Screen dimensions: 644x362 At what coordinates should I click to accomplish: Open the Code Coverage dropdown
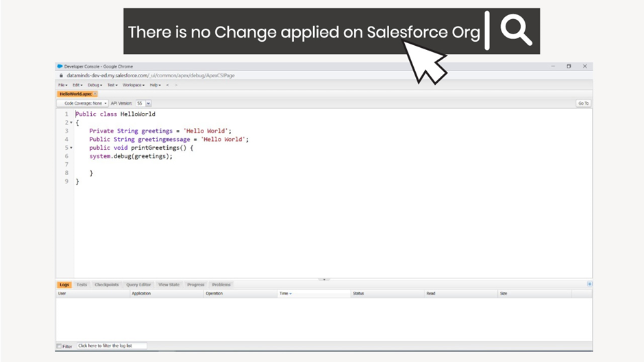click(82, 103)
